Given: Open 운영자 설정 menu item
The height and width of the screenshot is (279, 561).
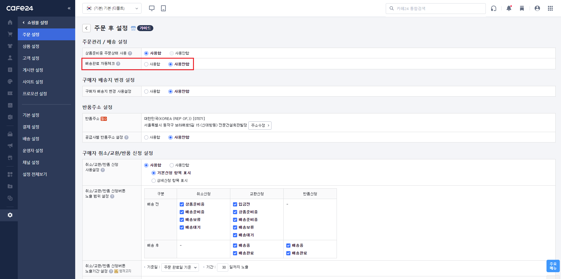Looking at the screenshot, I should pos(46,150).
